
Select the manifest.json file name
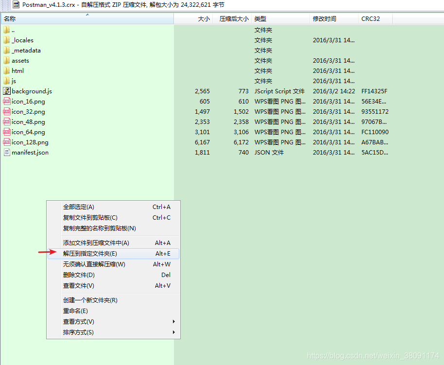[x=30, y=153]
